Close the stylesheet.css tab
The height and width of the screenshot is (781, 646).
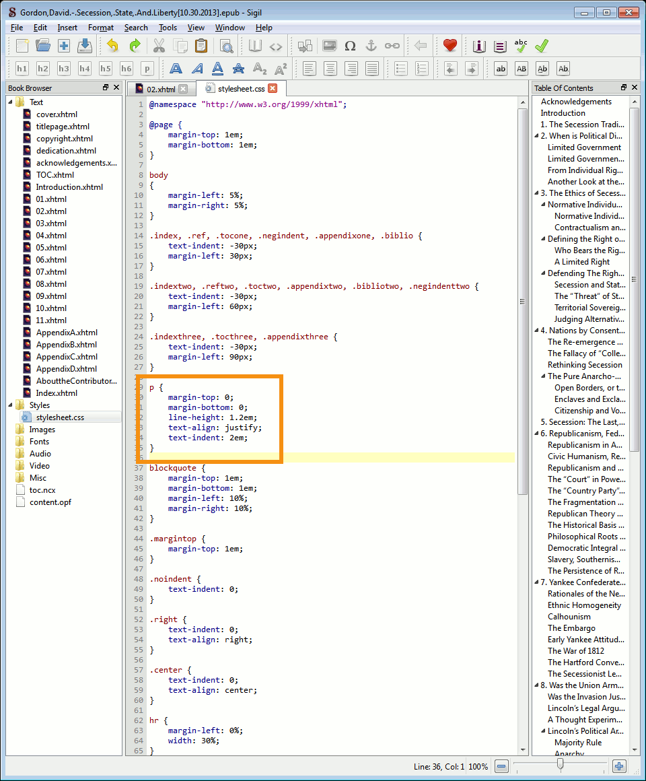[272, 88]
